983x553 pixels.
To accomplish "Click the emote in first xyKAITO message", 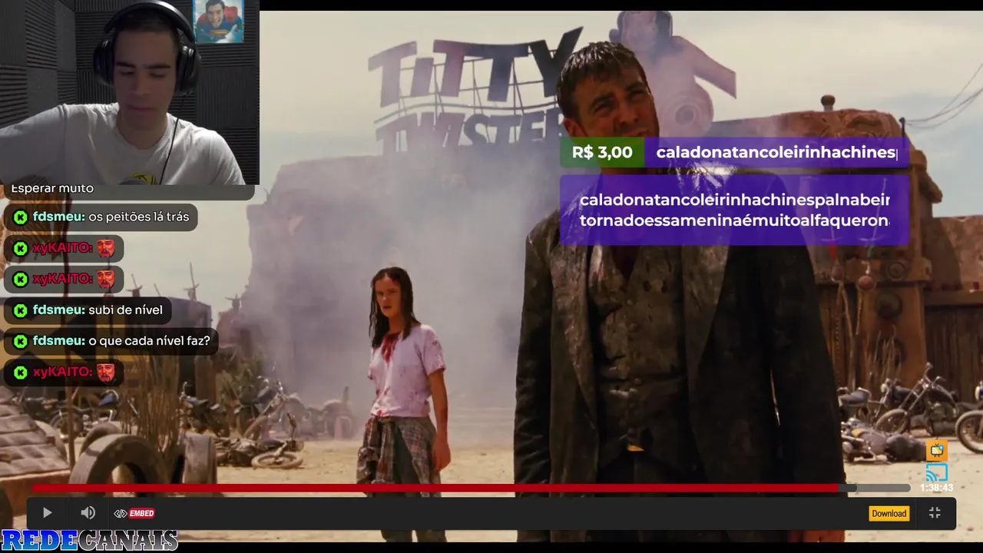I will click(106, 248).
